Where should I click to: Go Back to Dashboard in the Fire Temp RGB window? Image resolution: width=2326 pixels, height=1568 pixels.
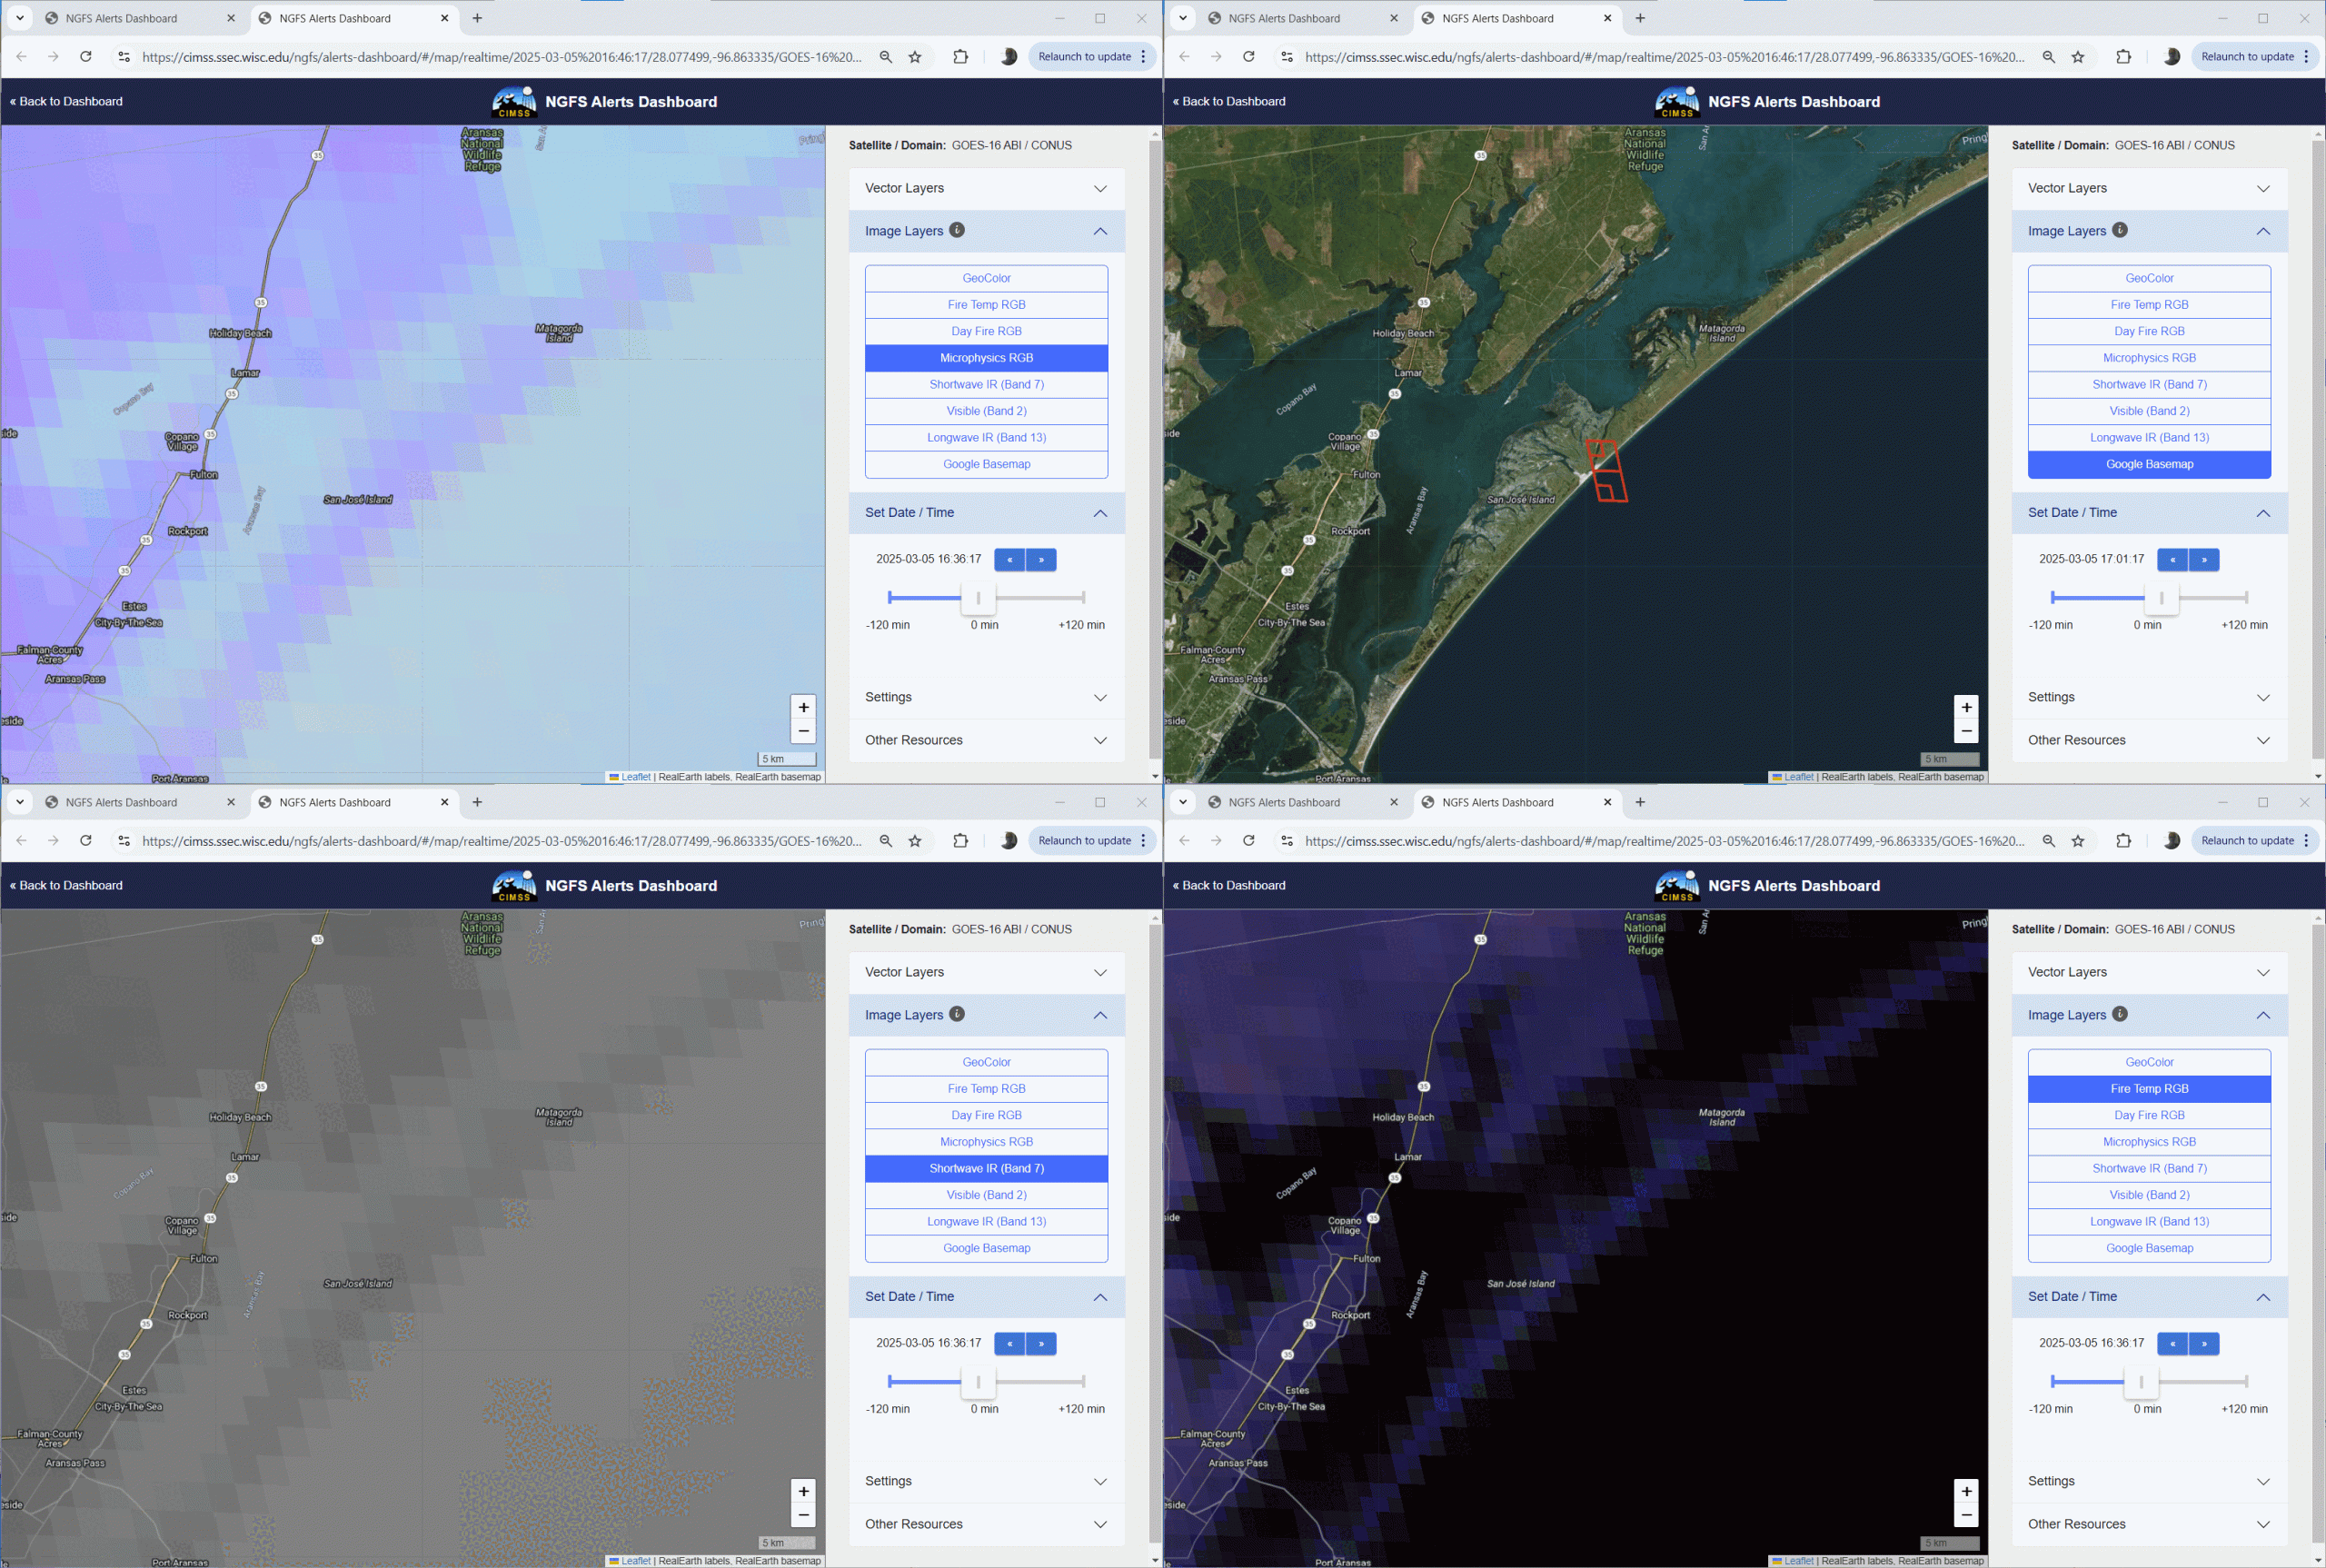pyautogui.click(x=1229, y=885)
